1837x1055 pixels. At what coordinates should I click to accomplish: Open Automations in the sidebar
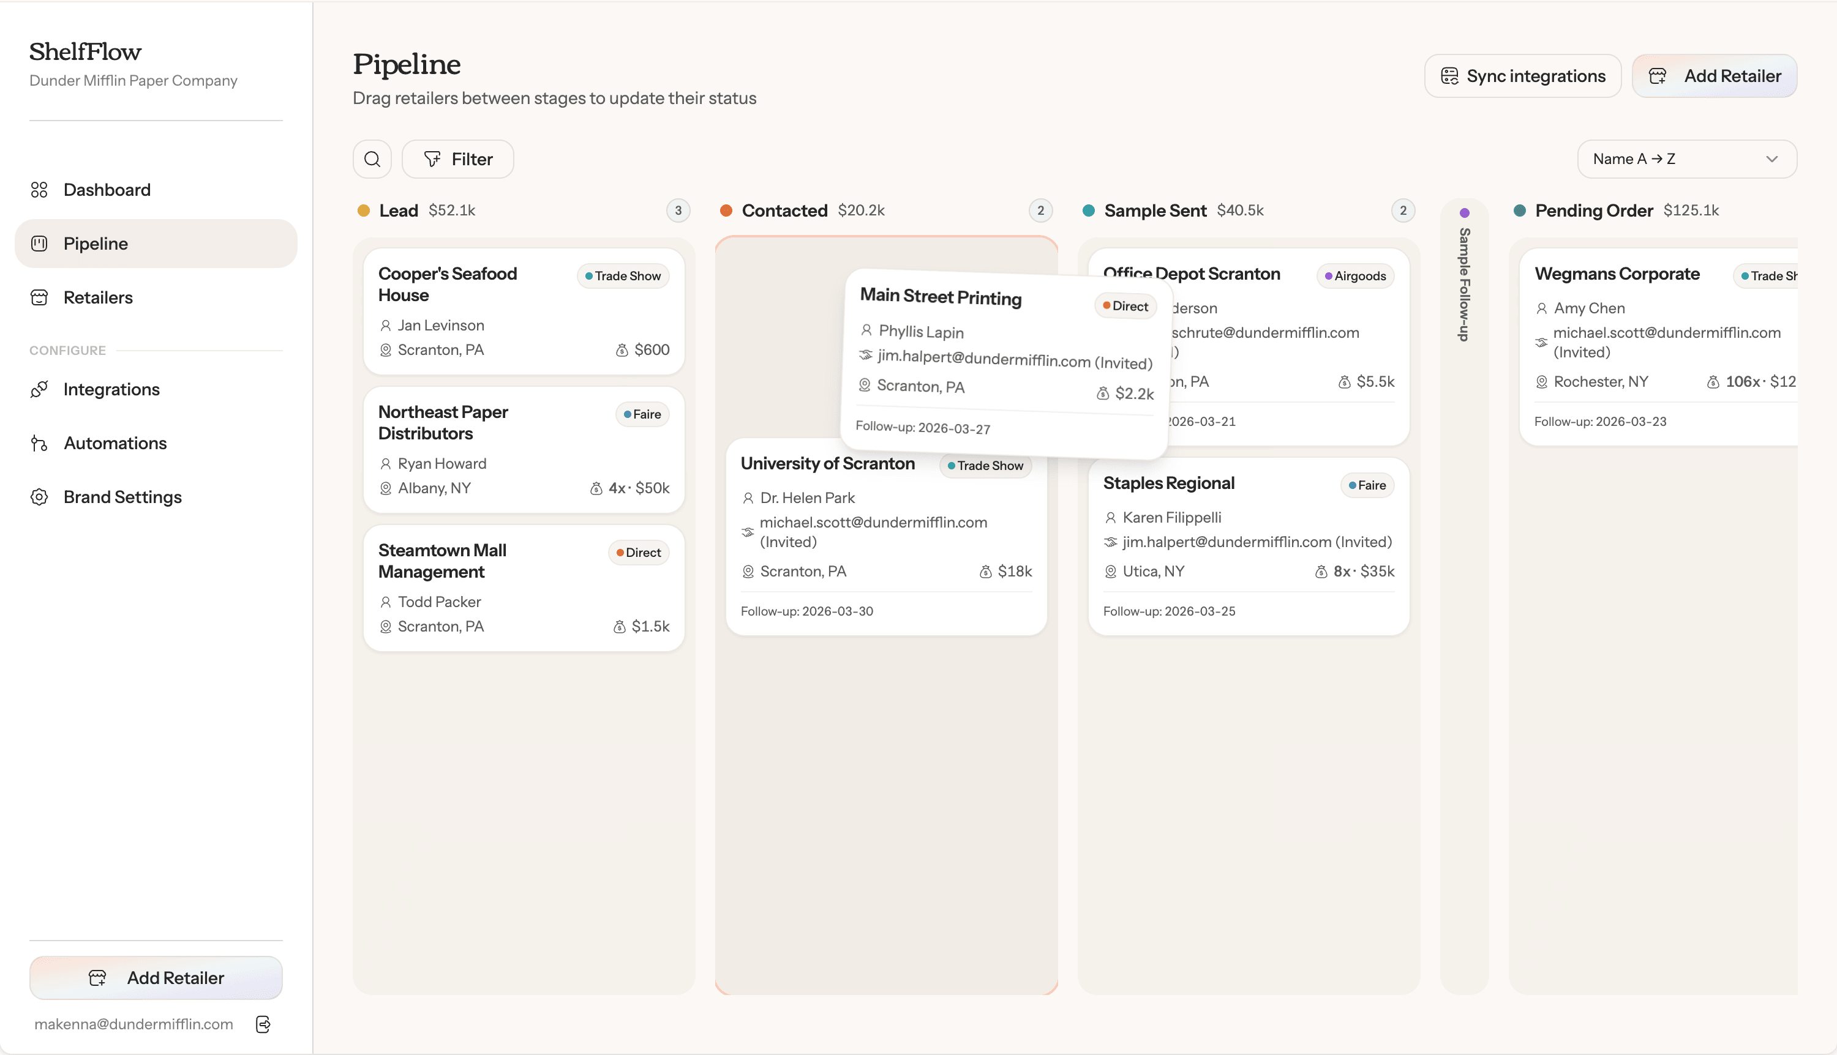[156, 444]
